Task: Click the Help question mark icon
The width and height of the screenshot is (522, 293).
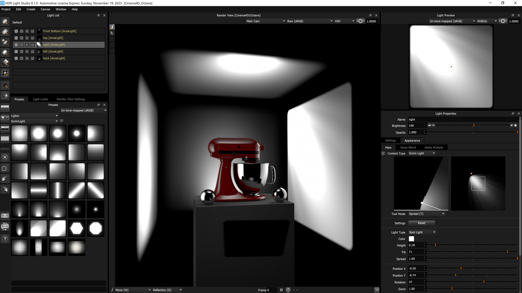Action: pyautogui.click(x=5, y=239)
